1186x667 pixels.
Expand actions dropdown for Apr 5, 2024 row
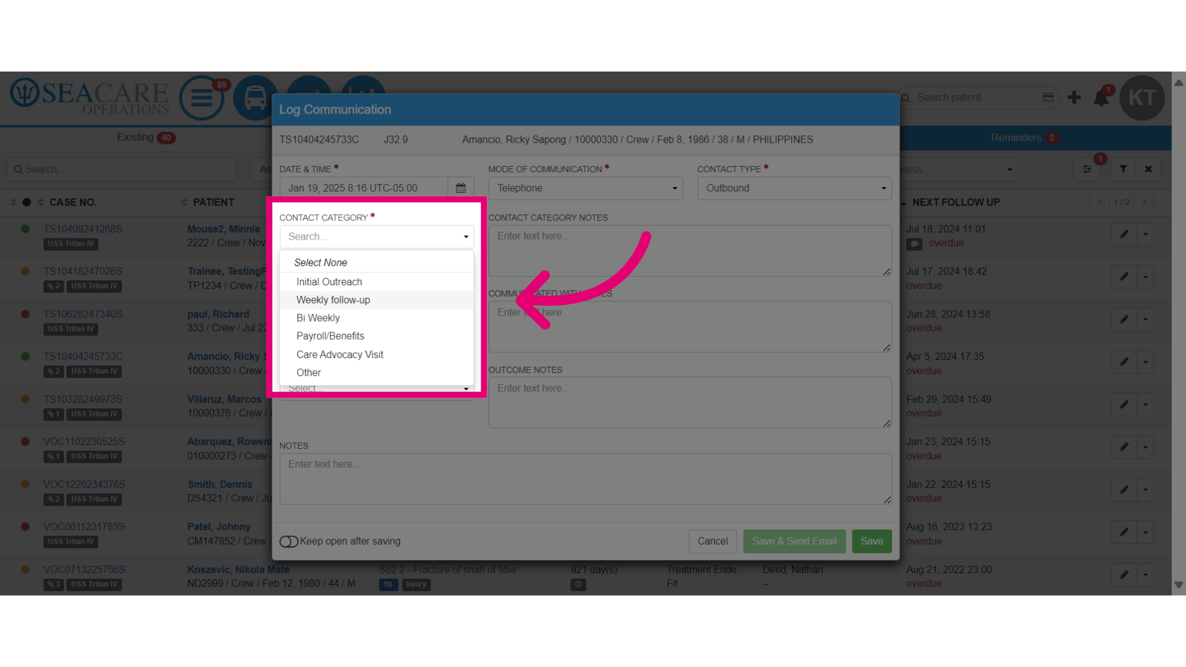[x=1146, y=362]
